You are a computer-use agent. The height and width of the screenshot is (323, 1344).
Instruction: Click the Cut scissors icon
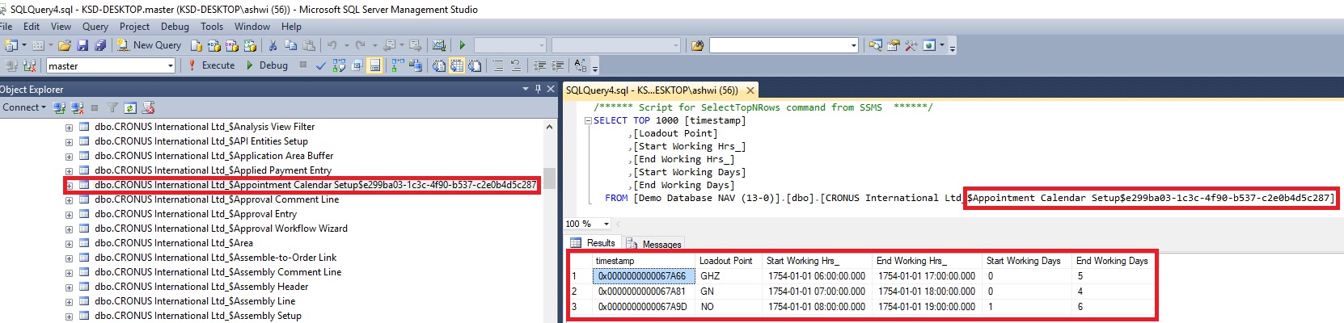click(x=273, y=45)
